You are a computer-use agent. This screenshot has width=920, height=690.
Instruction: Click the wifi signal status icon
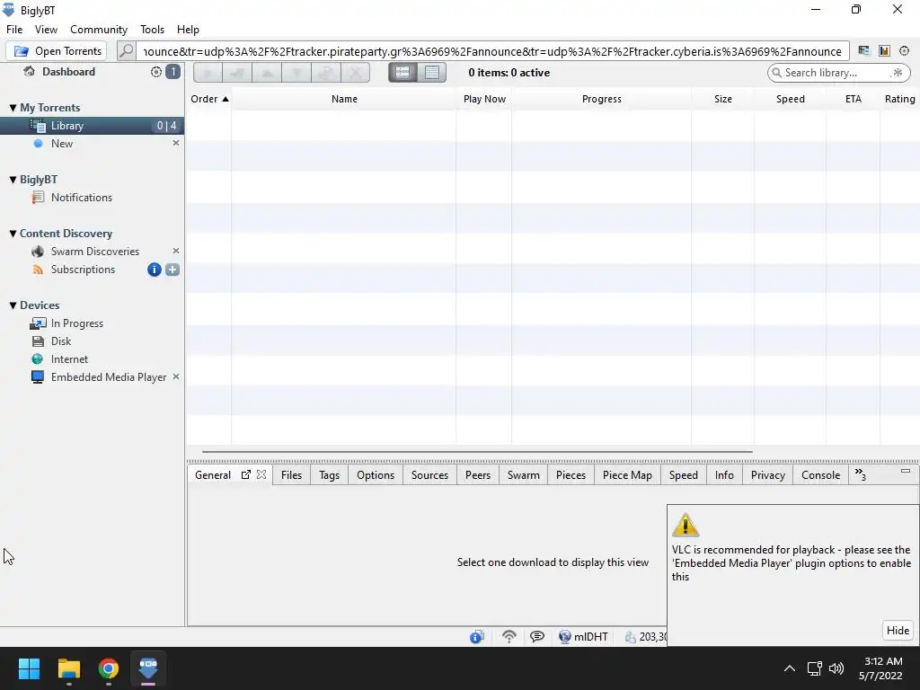point(509,637)
